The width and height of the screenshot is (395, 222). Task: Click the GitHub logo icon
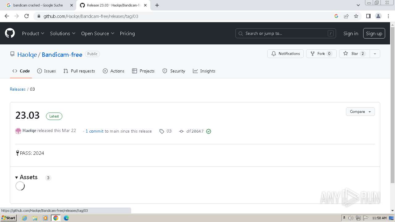[x=10, y=33]
